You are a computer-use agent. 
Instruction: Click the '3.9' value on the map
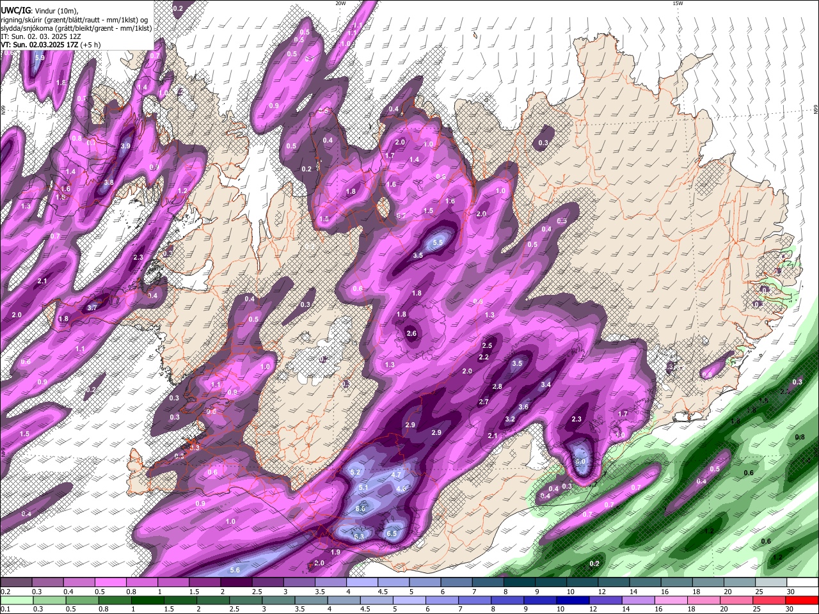[125, 146]
